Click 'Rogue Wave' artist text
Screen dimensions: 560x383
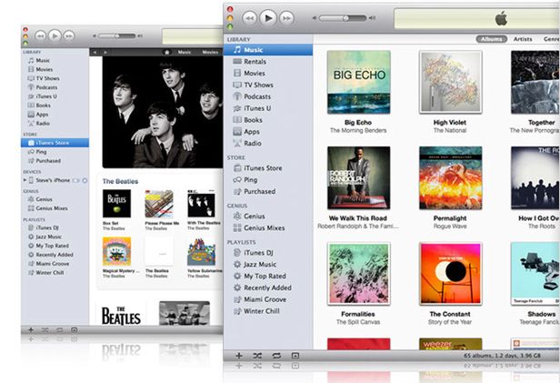[450, 227]
